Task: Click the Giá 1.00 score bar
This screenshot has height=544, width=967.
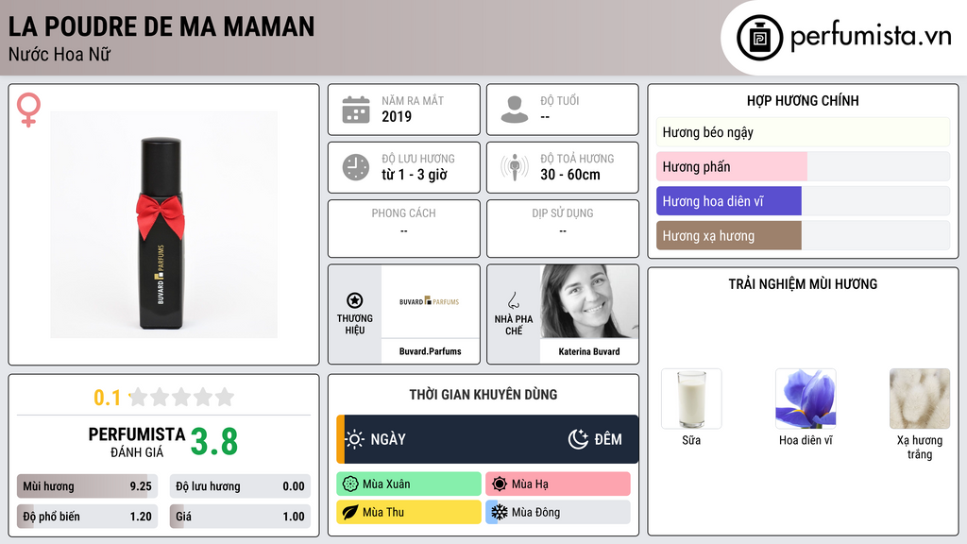Action: coord(240,517)
